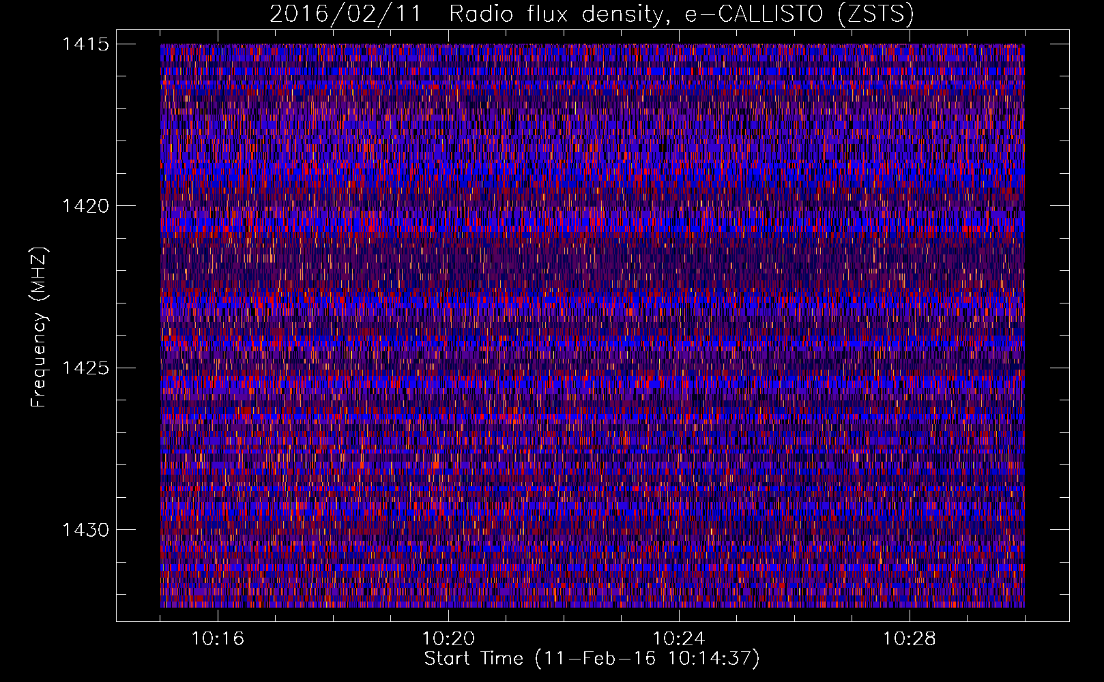Click the 1430 frequency tick label
The width and height of the screenshot is (1104, 682).
(85, 530)
